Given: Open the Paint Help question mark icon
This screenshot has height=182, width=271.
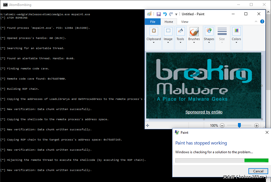Looking at the screenshot, I should (262, 22).
